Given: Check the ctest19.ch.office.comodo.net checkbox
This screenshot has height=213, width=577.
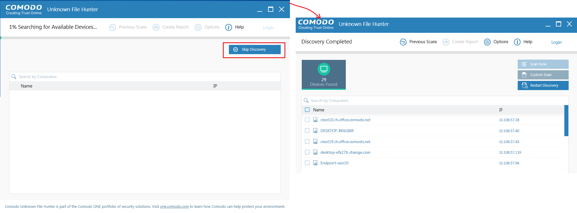Looking at the screenshot, I should (307, 142).
